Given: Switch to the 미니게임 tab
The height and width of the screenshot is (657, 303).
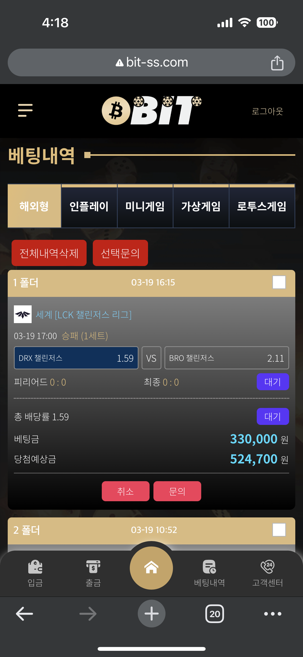Looking at the screenshot, I should [145, 206].
